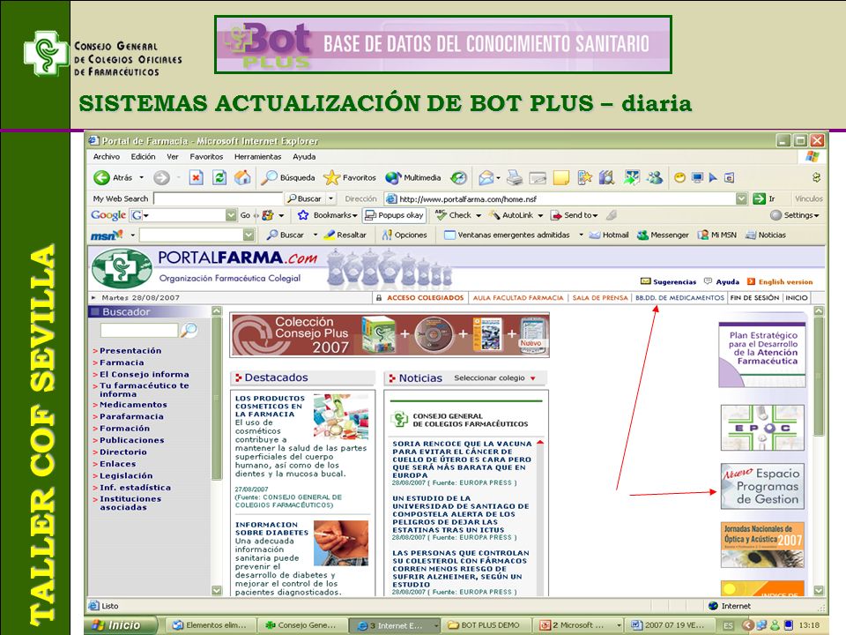The height and width of the screenshot is (635, 846).
Task: Open the Plan Estratégico Atención Farmacéutica banner
Action: [x=762, y=355]
